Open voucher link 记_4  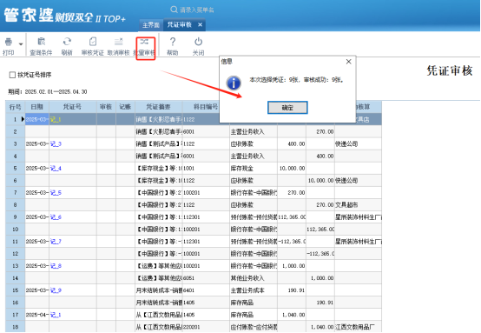tap(56, 169)
